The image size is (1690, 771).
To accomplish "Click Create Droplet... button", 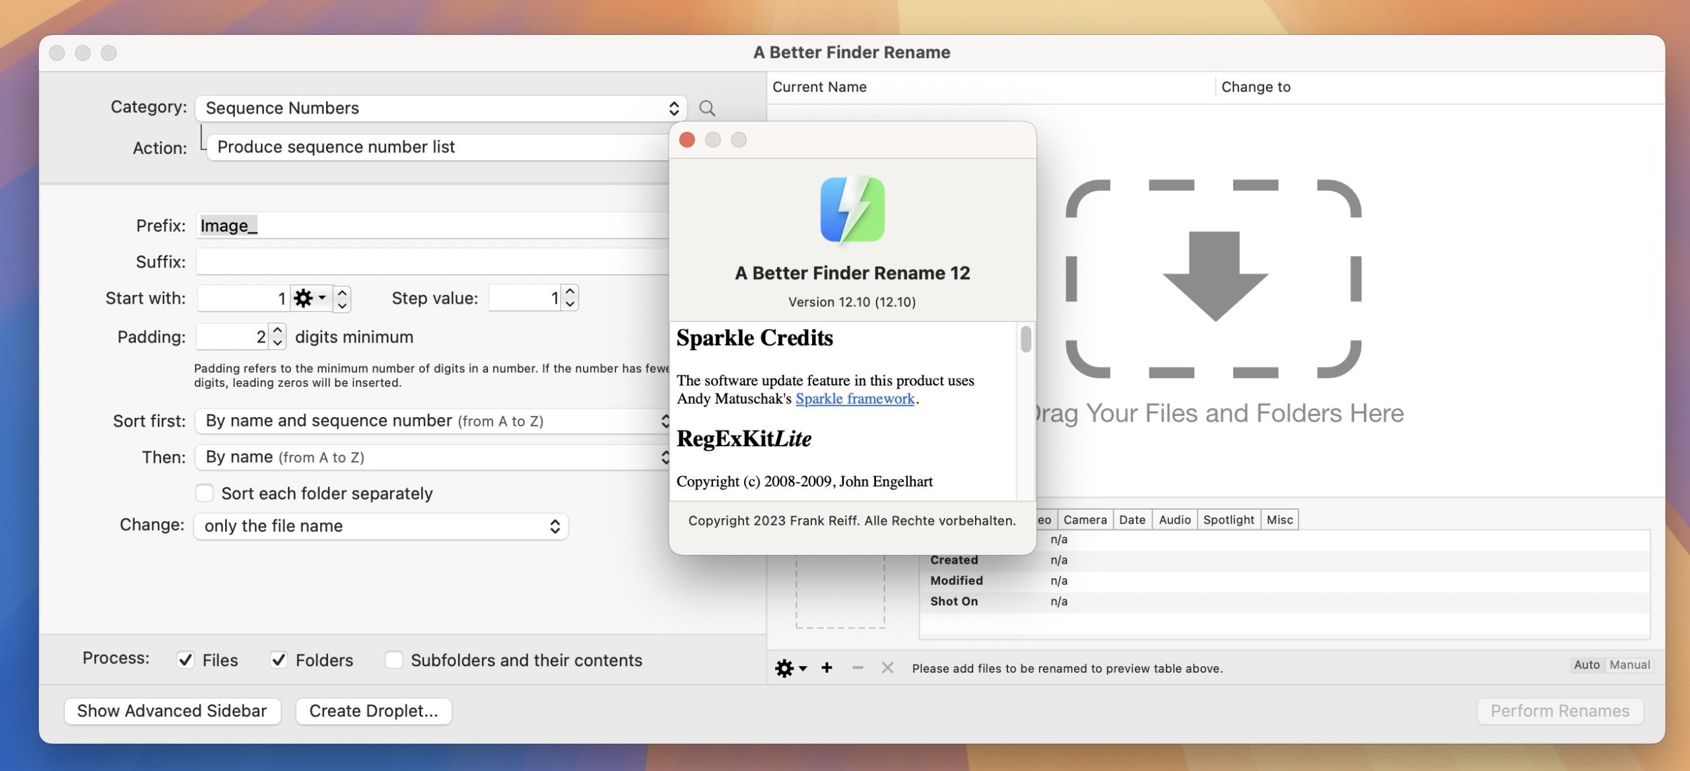I will [374, 711].
